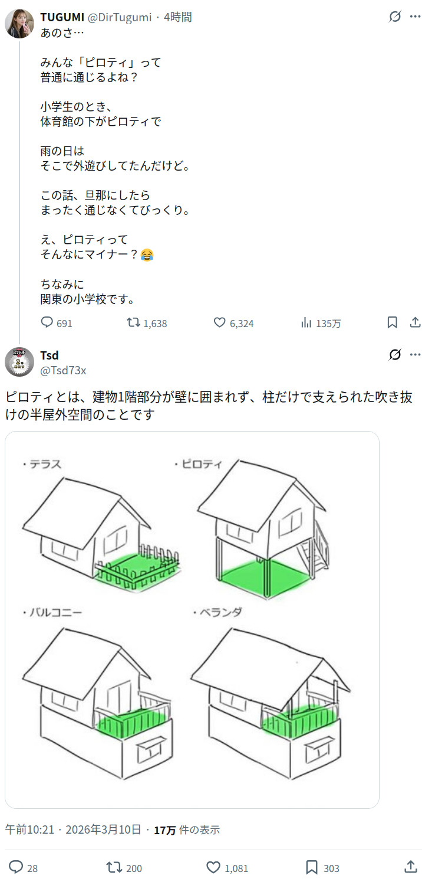Open more options menu on TUGUMI's tweet
The width and height of the screenshot is (422, 885).
point(415,17)
